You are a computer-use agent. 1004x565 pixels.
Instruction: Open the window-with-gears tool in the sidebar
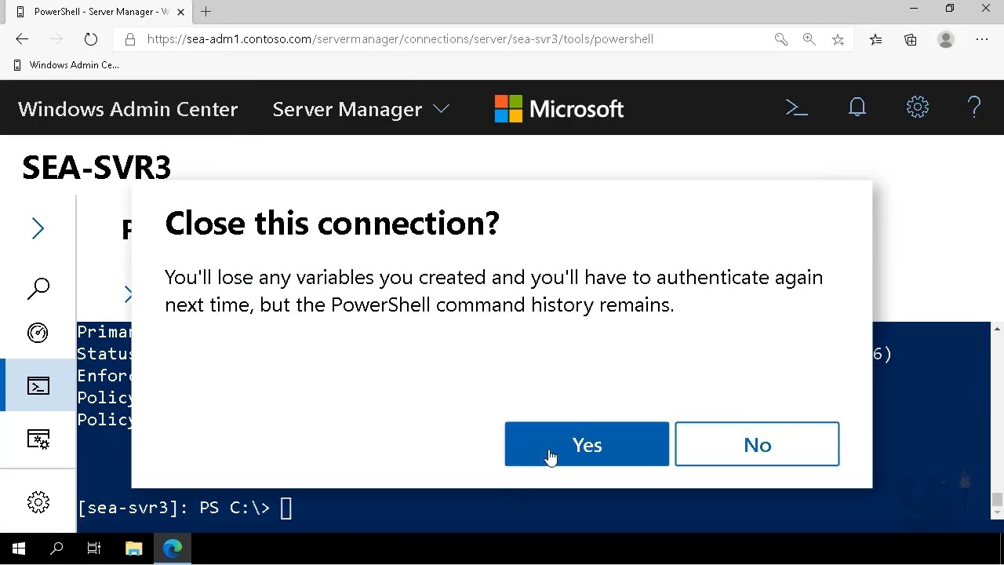(x=38, y=439)
